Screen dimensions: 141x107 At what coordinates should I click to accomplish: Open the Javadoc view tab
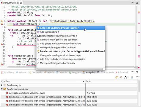21,72
